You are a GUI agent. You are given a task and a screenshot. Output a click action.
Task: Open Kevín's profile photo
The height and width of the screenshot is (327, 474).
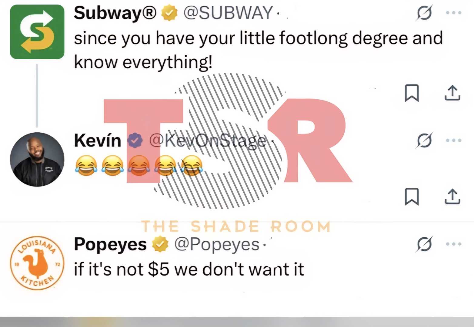pos(37,160)
